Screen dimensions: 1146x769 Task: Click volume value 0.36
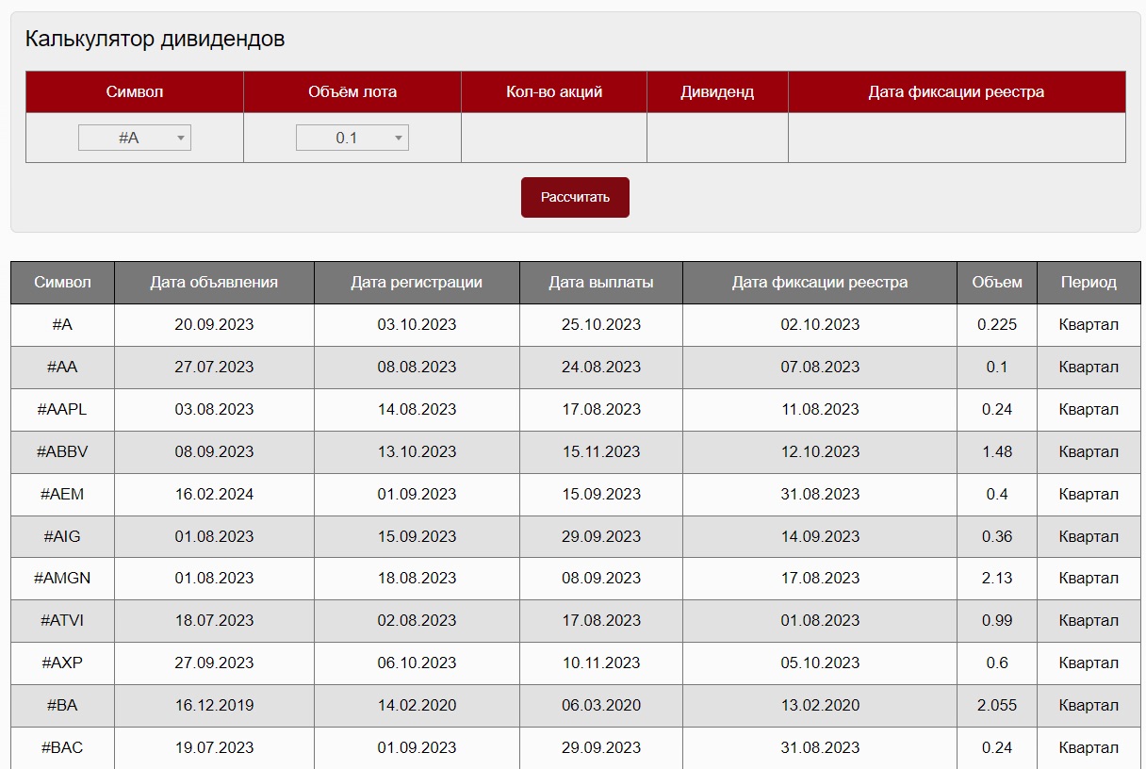[x=997, y=536]
